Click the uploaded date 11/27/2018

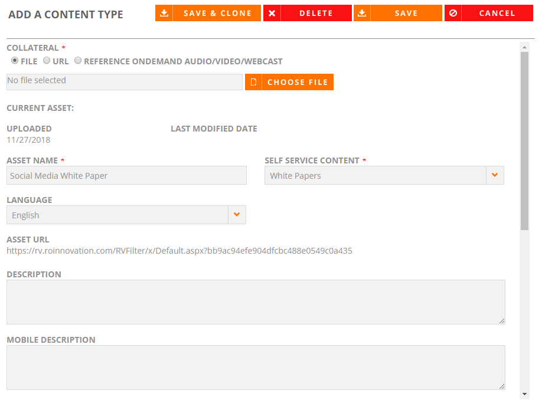28,140
